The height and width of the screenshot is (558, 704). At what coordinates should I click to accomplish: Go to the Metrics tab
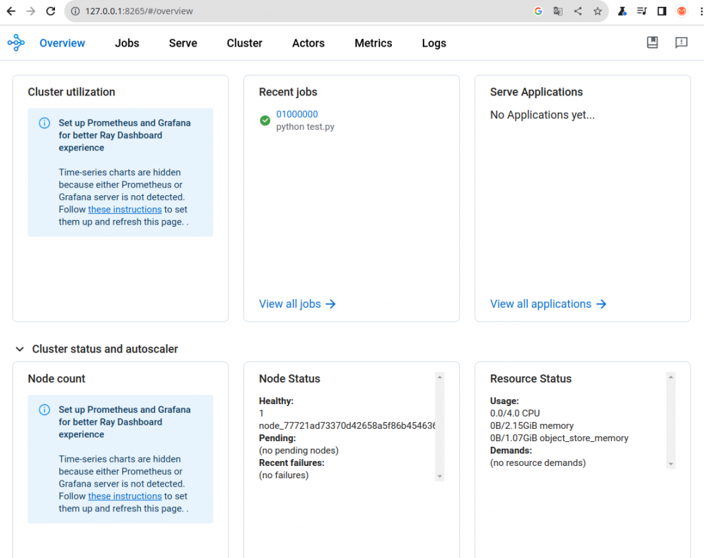(373, 43)
